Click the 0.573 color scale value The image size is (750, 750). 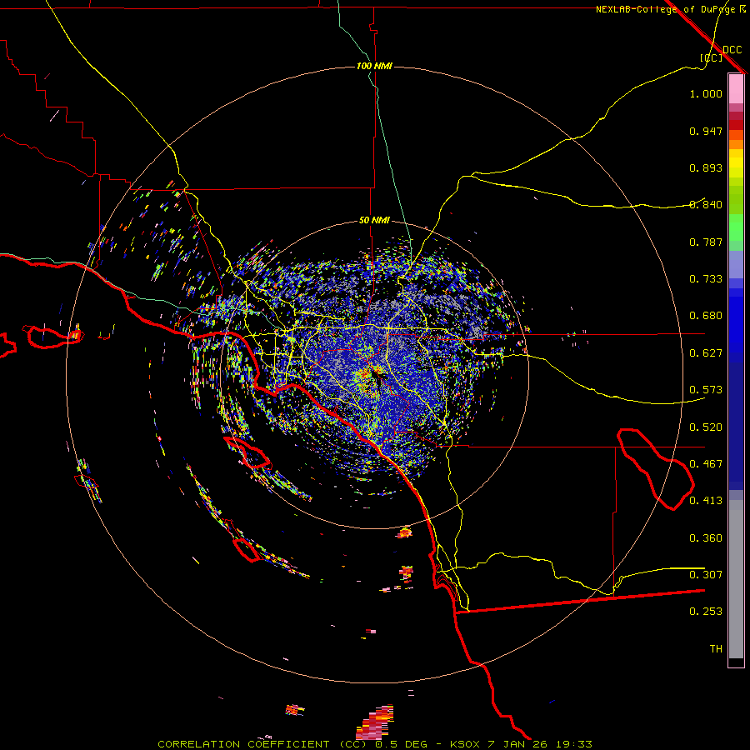[x=706, y=390]
